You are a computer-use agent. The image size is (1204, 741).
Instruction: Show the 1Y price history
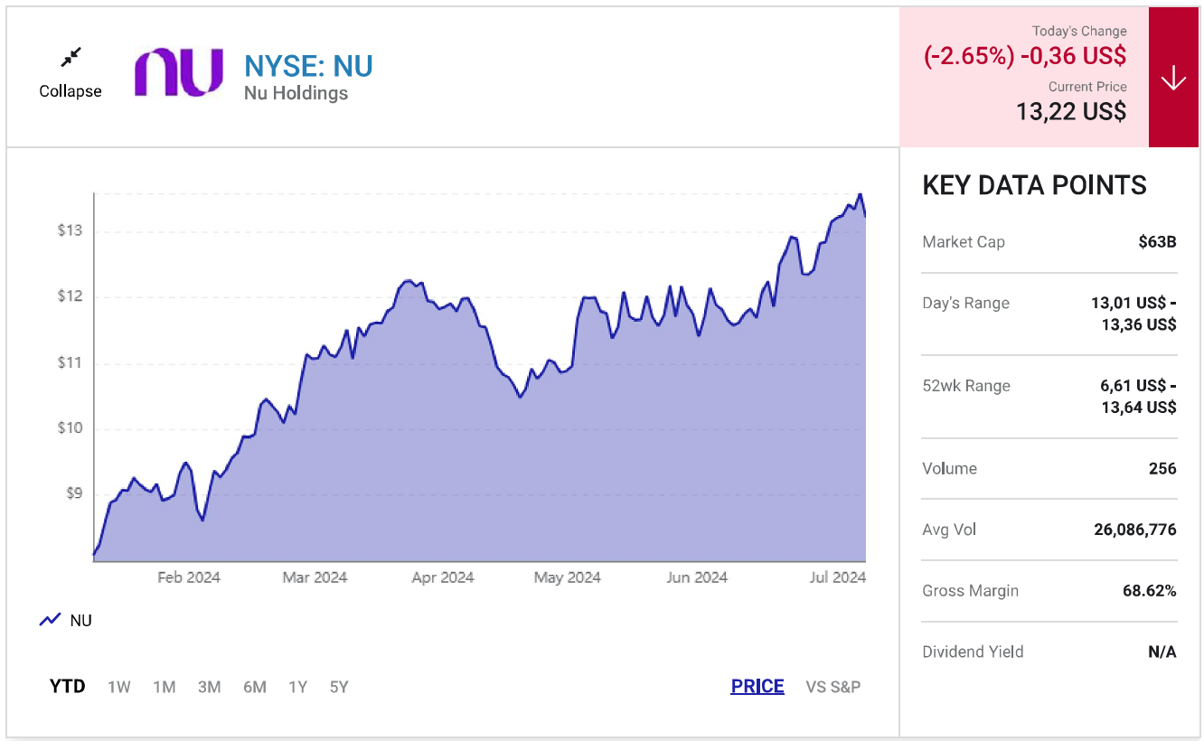297,687
